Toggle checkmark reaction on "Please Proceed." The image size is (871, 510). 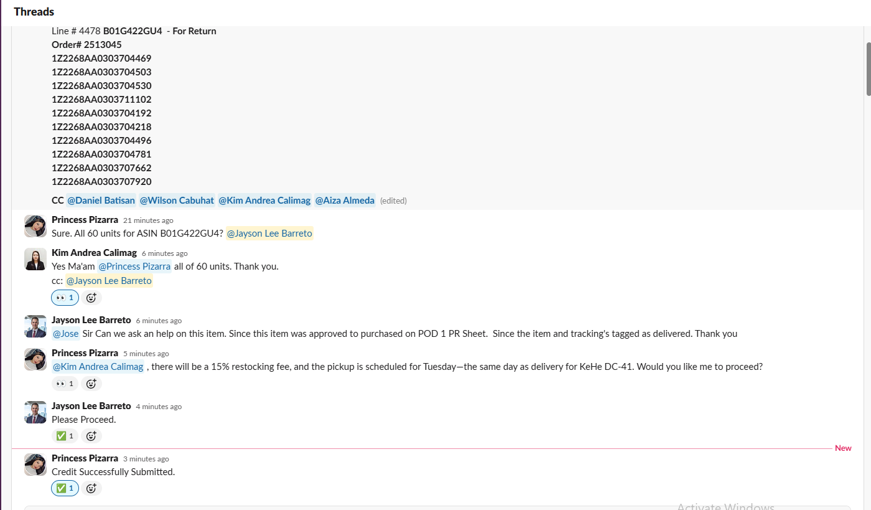tap(65, 436)
